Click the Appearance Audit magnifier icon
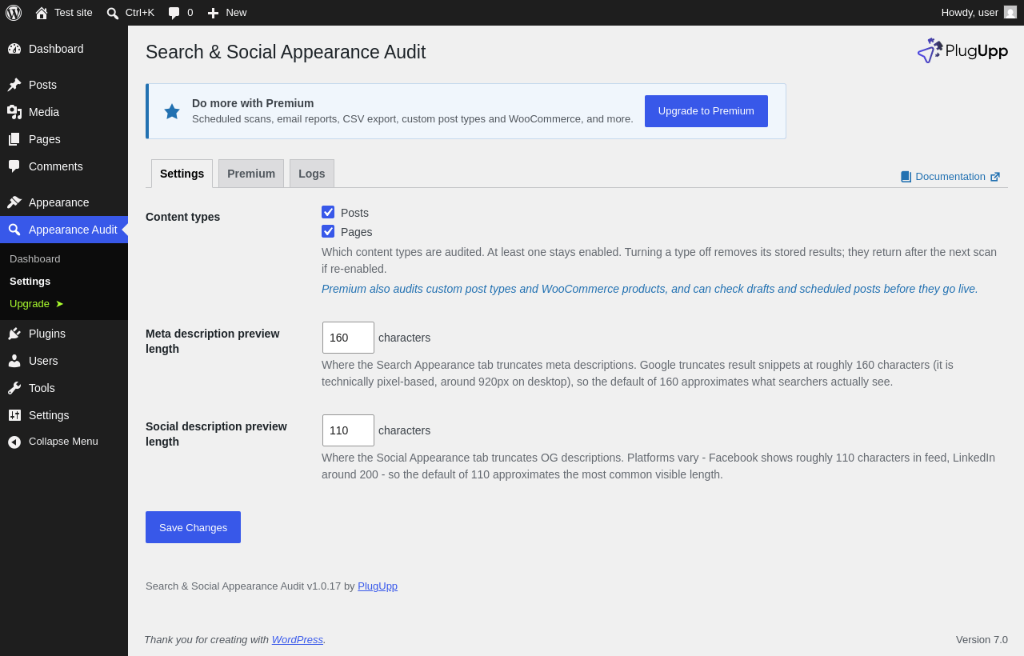This screenshot has height=656, width=1024. 14,230
